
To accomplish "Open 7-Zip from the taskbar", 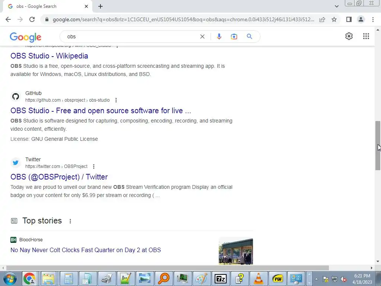I will click(220, 279).
